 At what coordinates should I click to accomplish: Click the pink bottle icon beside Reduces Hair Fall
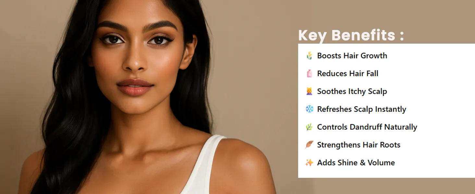pyautogui.click(x=309, y=73)
